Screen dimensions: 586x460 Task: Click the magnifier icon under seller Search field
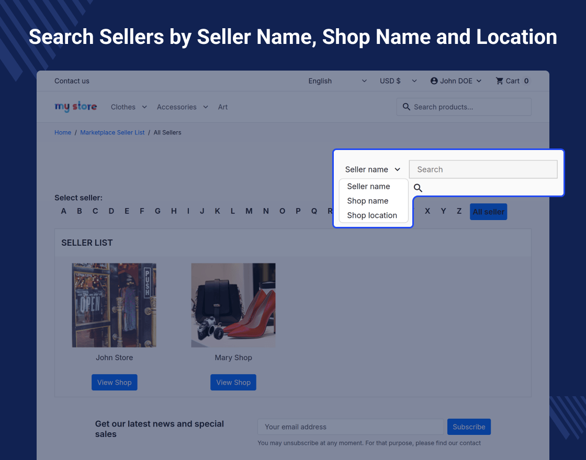tap(418, 188)
